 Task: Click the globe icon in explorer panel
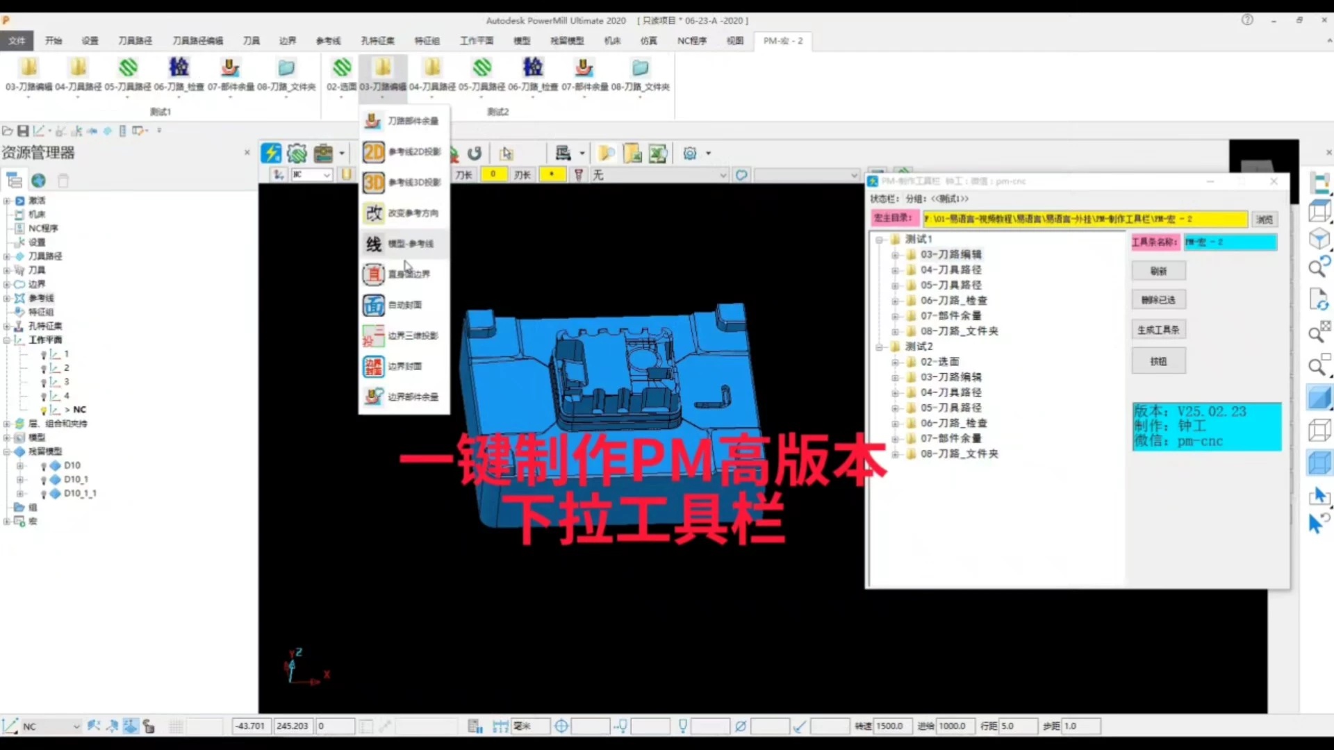pyautogui.click(x=39, y=181)
